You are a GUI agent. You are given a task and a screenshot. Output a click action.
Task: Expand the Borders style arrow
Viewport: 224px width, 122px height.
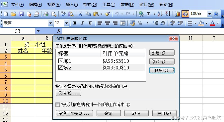[x=195, y=23]
